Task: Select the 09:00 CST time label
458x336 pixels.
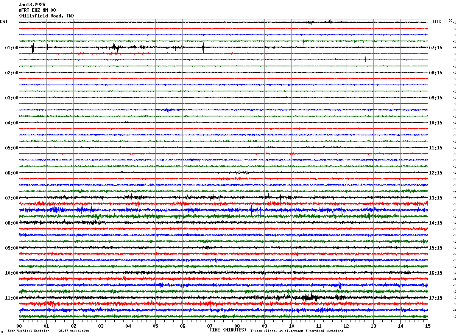Action: point(12,248)
